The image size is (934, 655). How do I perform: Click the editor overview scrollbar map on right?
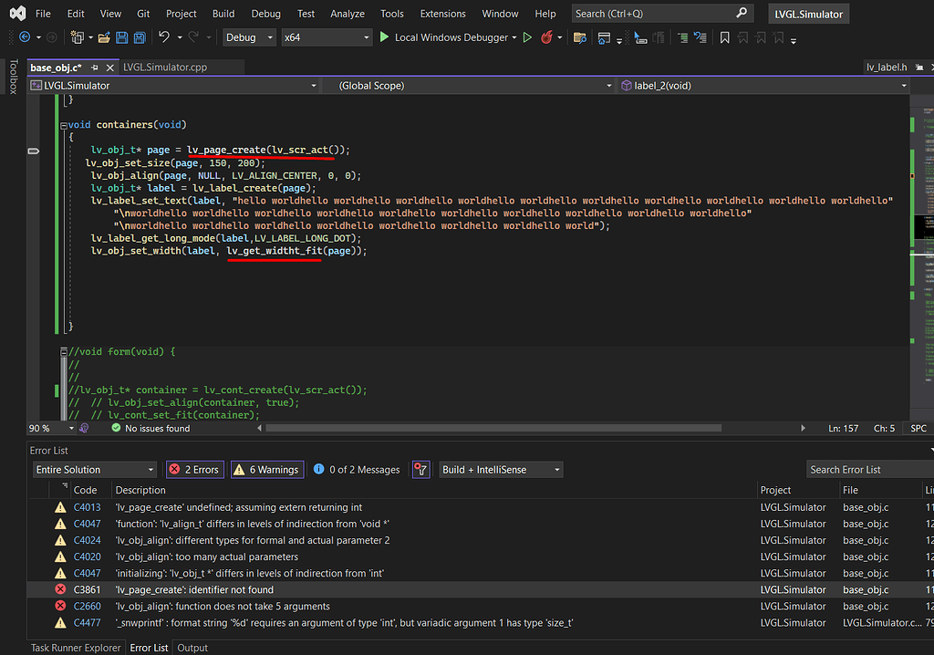point(922,256)
